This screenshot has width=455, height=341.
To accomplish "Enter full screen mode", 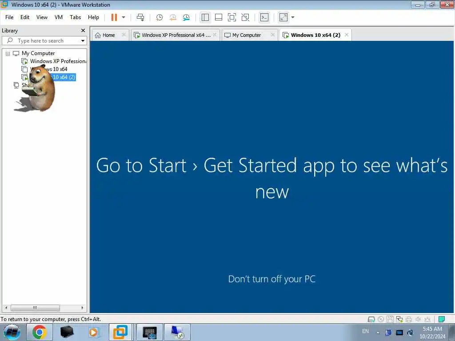I will (x=232, y=17).
